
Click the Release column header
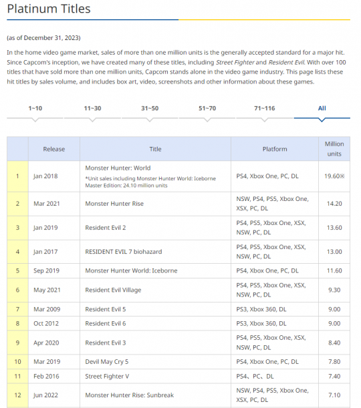54,149
